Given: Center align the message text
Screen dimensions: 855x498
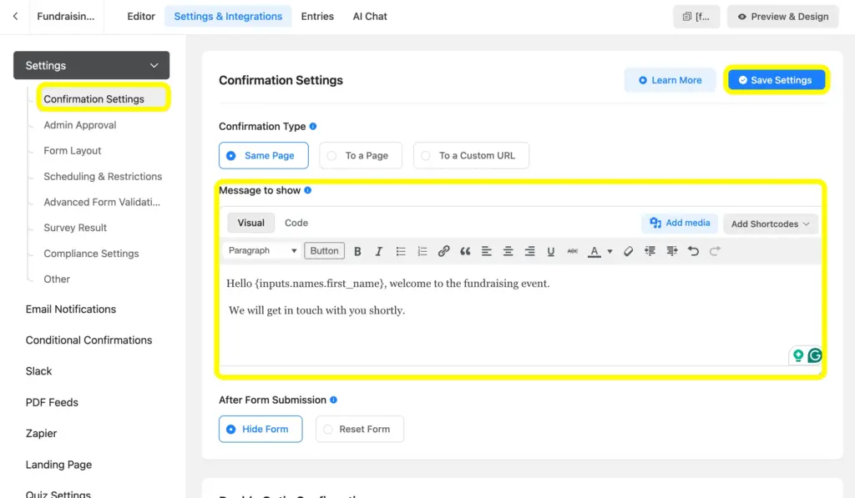Looking at the screenshot, I should click(x=508, y=251).
